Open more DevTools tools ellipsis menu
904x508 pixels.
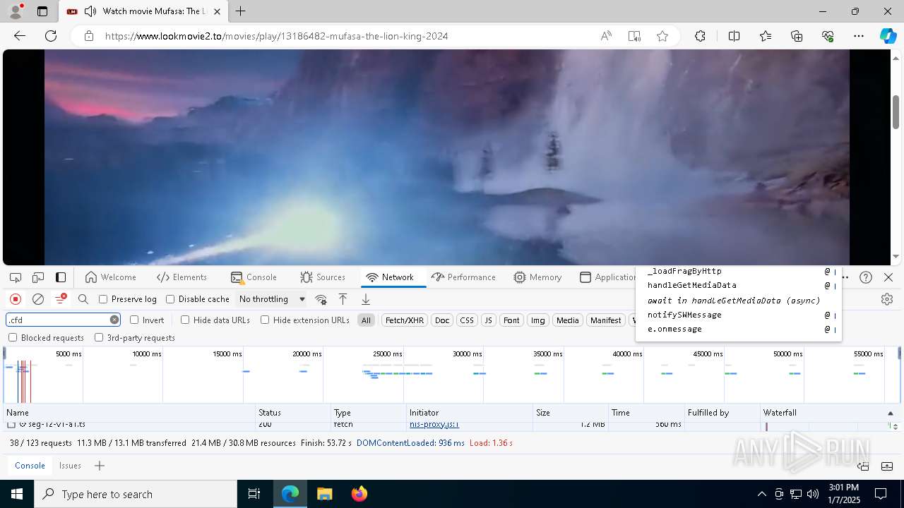pyautogui.click(x=845, y=277)
